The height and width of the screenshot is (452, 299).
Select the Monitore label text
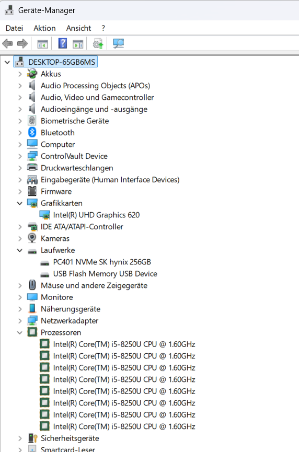pyautogui.click(x=57, y=297)
